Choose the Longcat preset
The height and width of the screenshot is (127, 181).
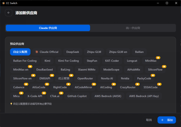pyautogui.click(x=132, y=61)
